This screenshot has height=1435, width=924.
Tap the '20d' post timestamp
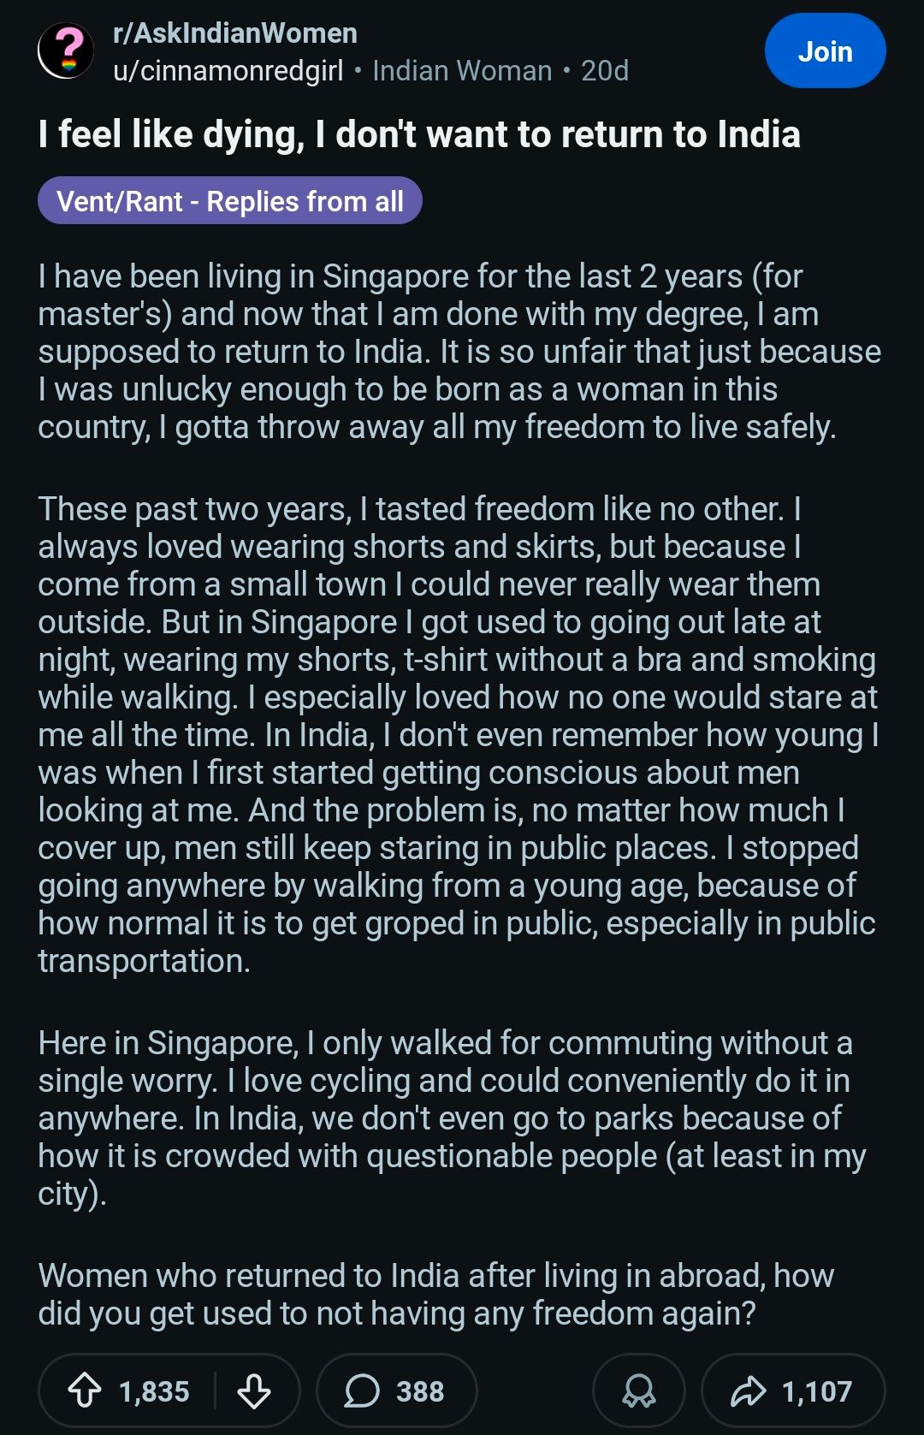coord(605,70)
